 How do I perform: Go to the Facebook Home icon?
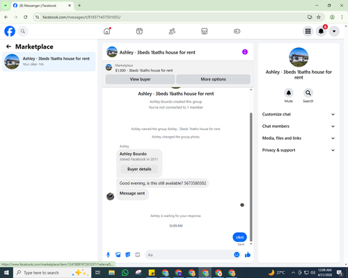click(x=107, y=31)
